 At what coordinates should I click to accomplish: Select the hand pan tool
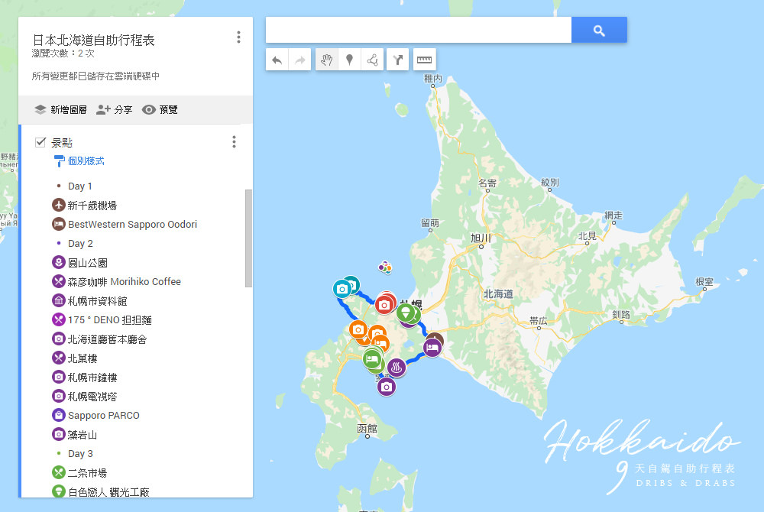(x=326, y=60)
